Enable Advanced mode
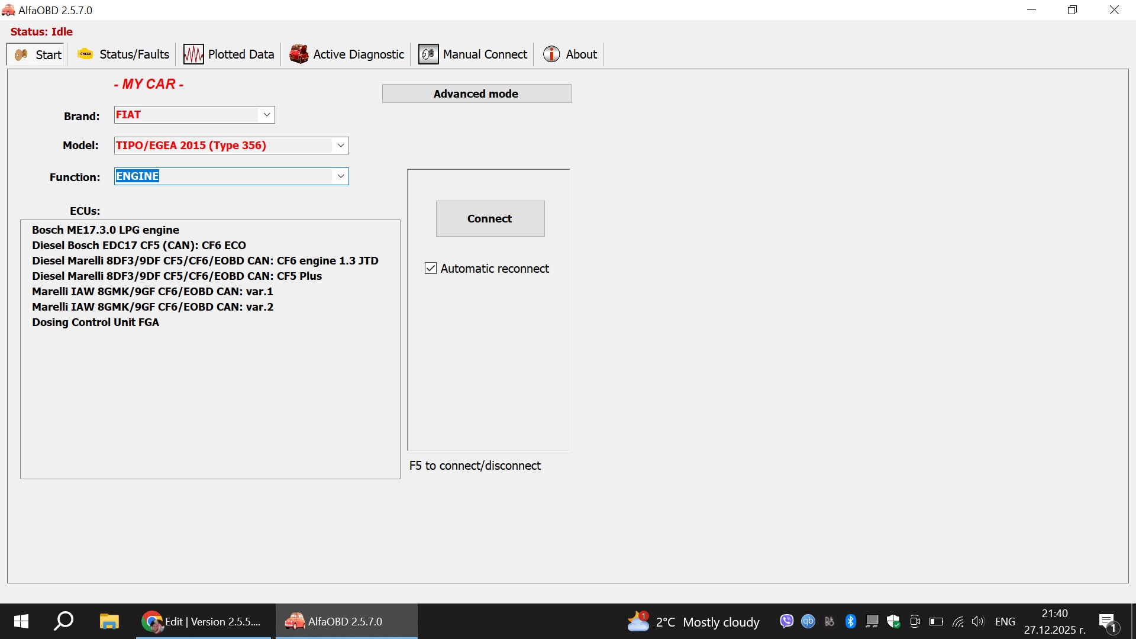The height and width of the screenshot is (639, 1136). (476, 93)
